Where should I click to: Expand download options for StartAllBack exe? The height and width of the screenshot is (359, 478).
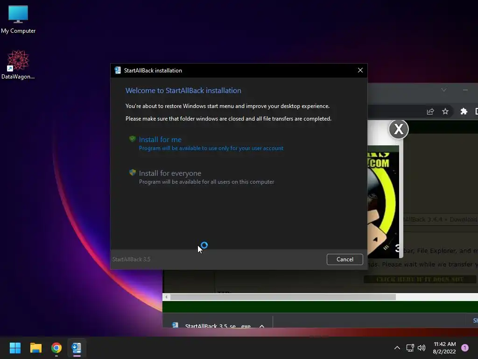(x=261, y=326)
